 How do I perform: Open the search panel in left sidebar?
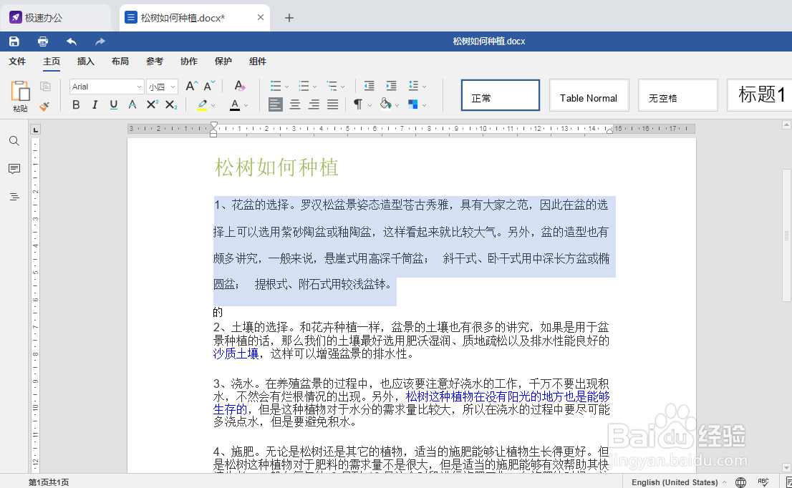pyautogui.click(x=14, y=141)
